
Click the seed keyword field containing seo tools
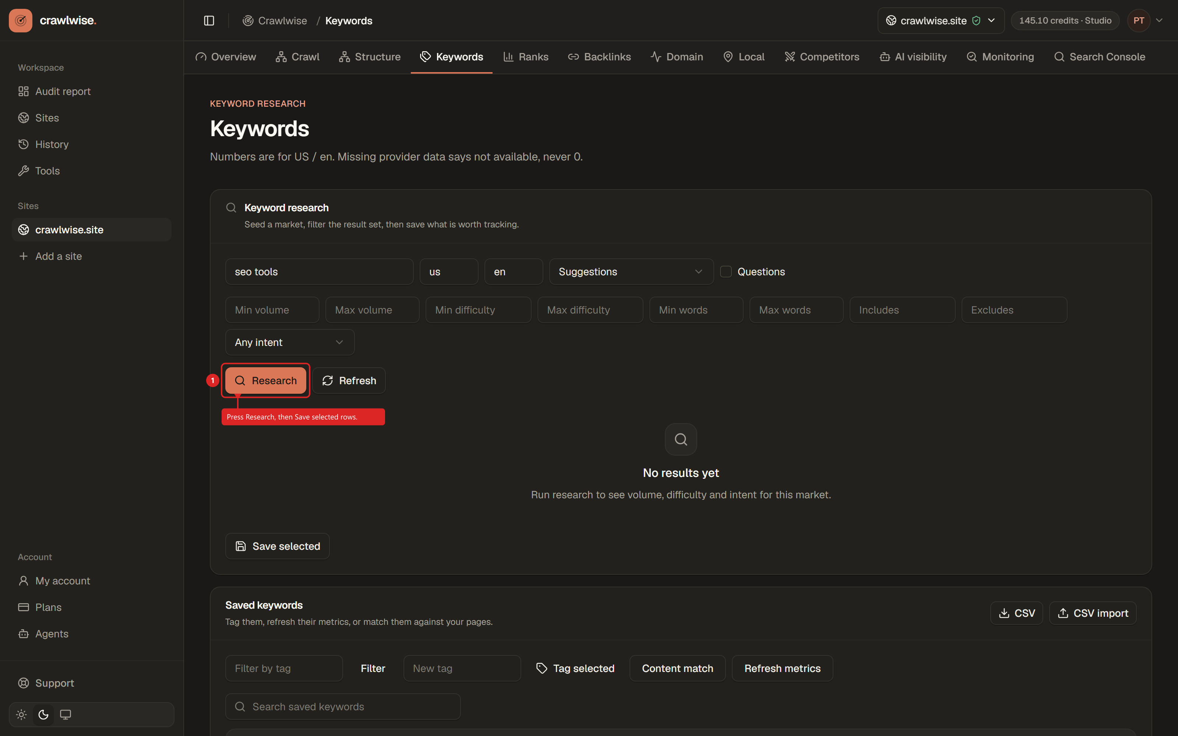click(319, 272)
